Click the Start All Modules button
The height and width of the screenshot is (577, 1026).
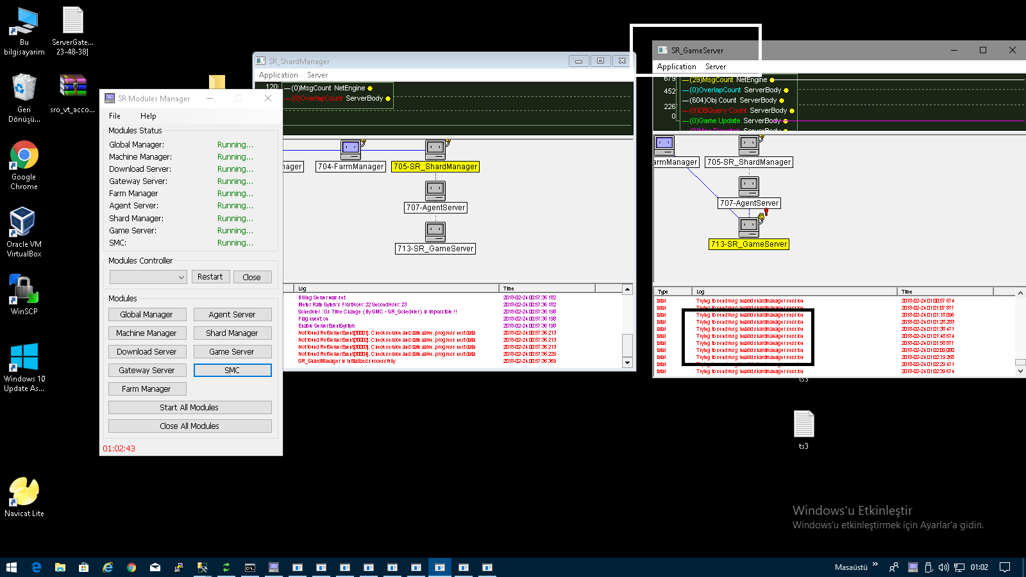click(190, 408)
